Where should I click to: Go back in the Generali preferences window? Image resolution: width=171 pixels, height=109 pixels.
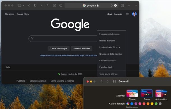click(101, 82)
